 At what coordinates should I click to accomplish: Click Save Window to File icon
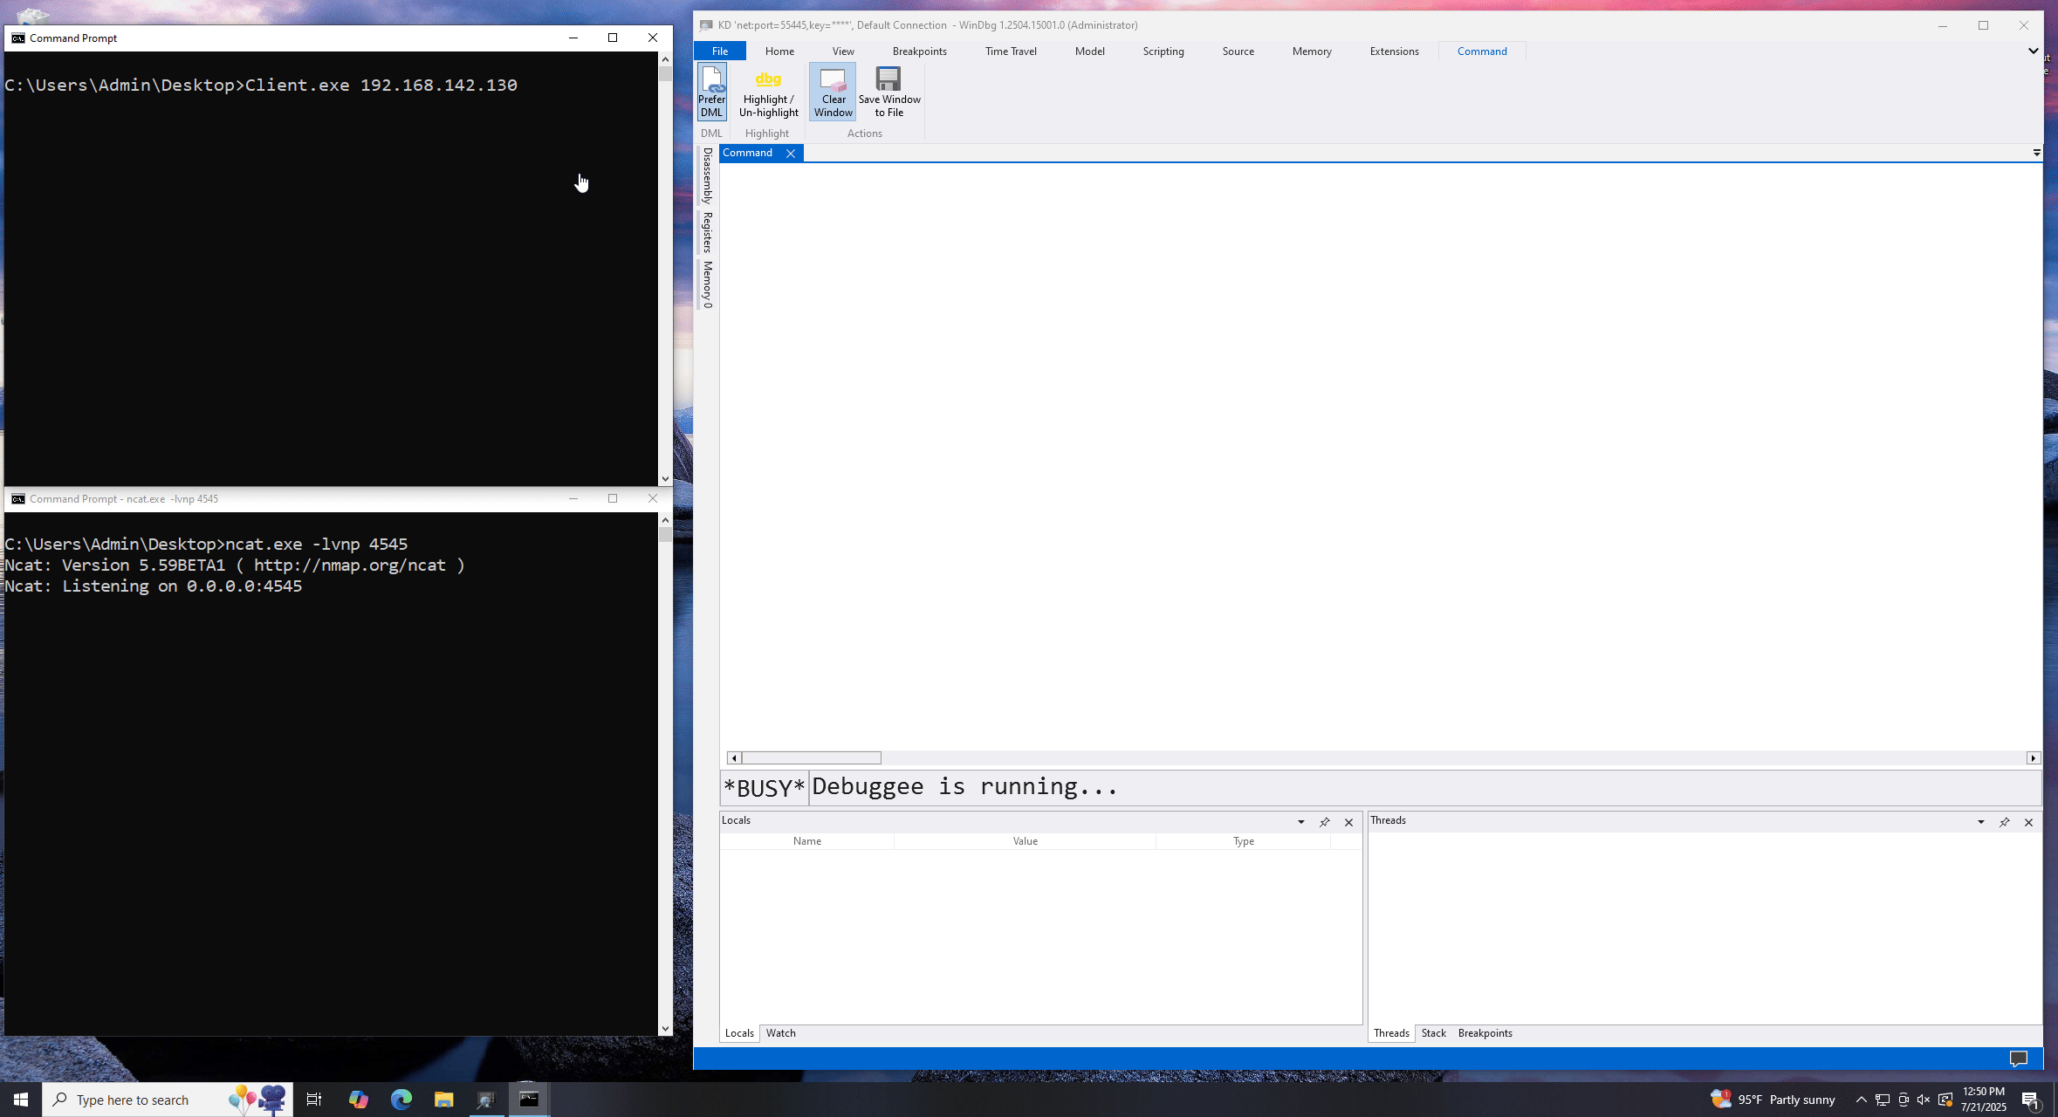point(888,79)
